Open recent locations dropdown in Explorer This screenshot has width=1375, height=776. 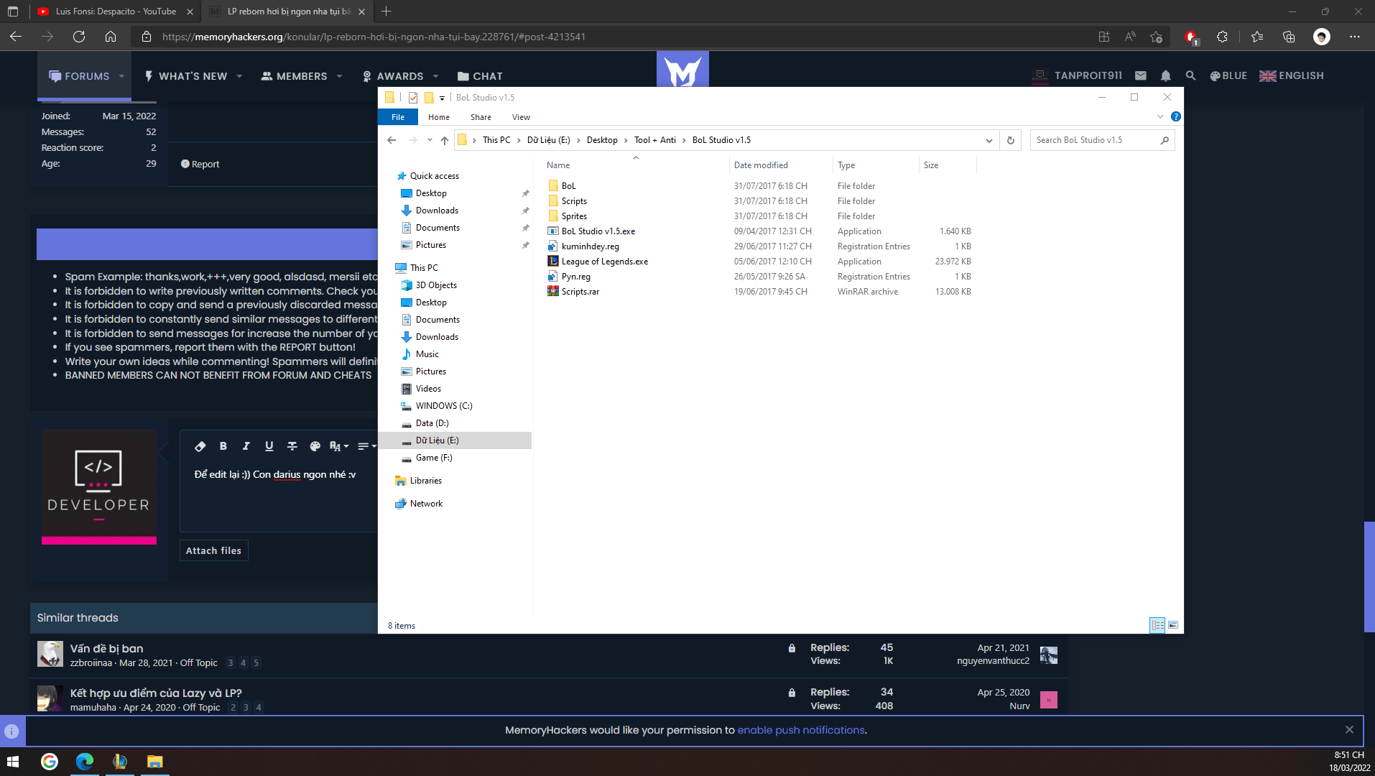pyautogui.click(x=430, y=140)
